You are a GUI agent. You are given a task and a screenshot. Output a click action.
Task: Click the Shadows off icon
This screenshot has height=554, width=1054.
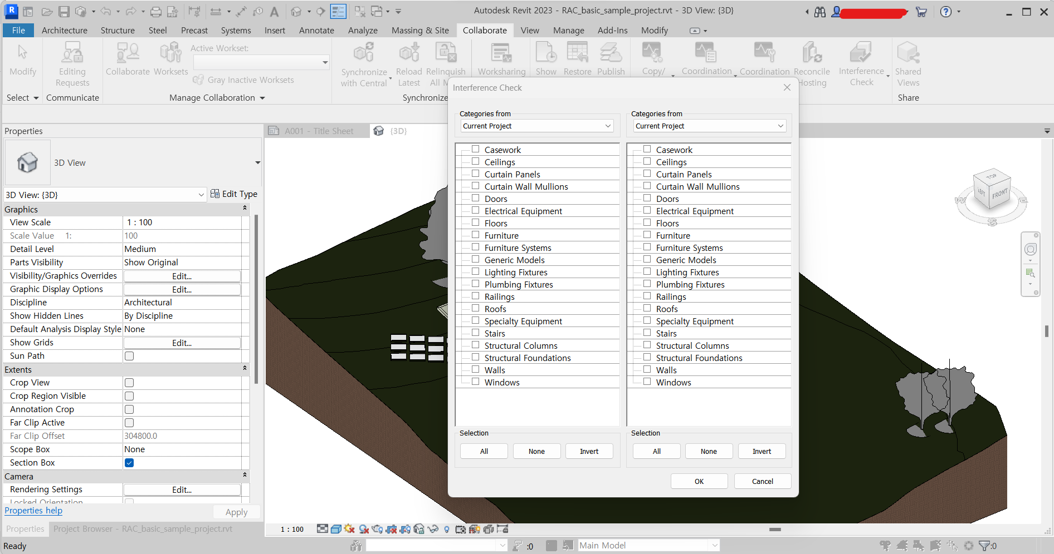pyautogui.click(x=364, y=529)
